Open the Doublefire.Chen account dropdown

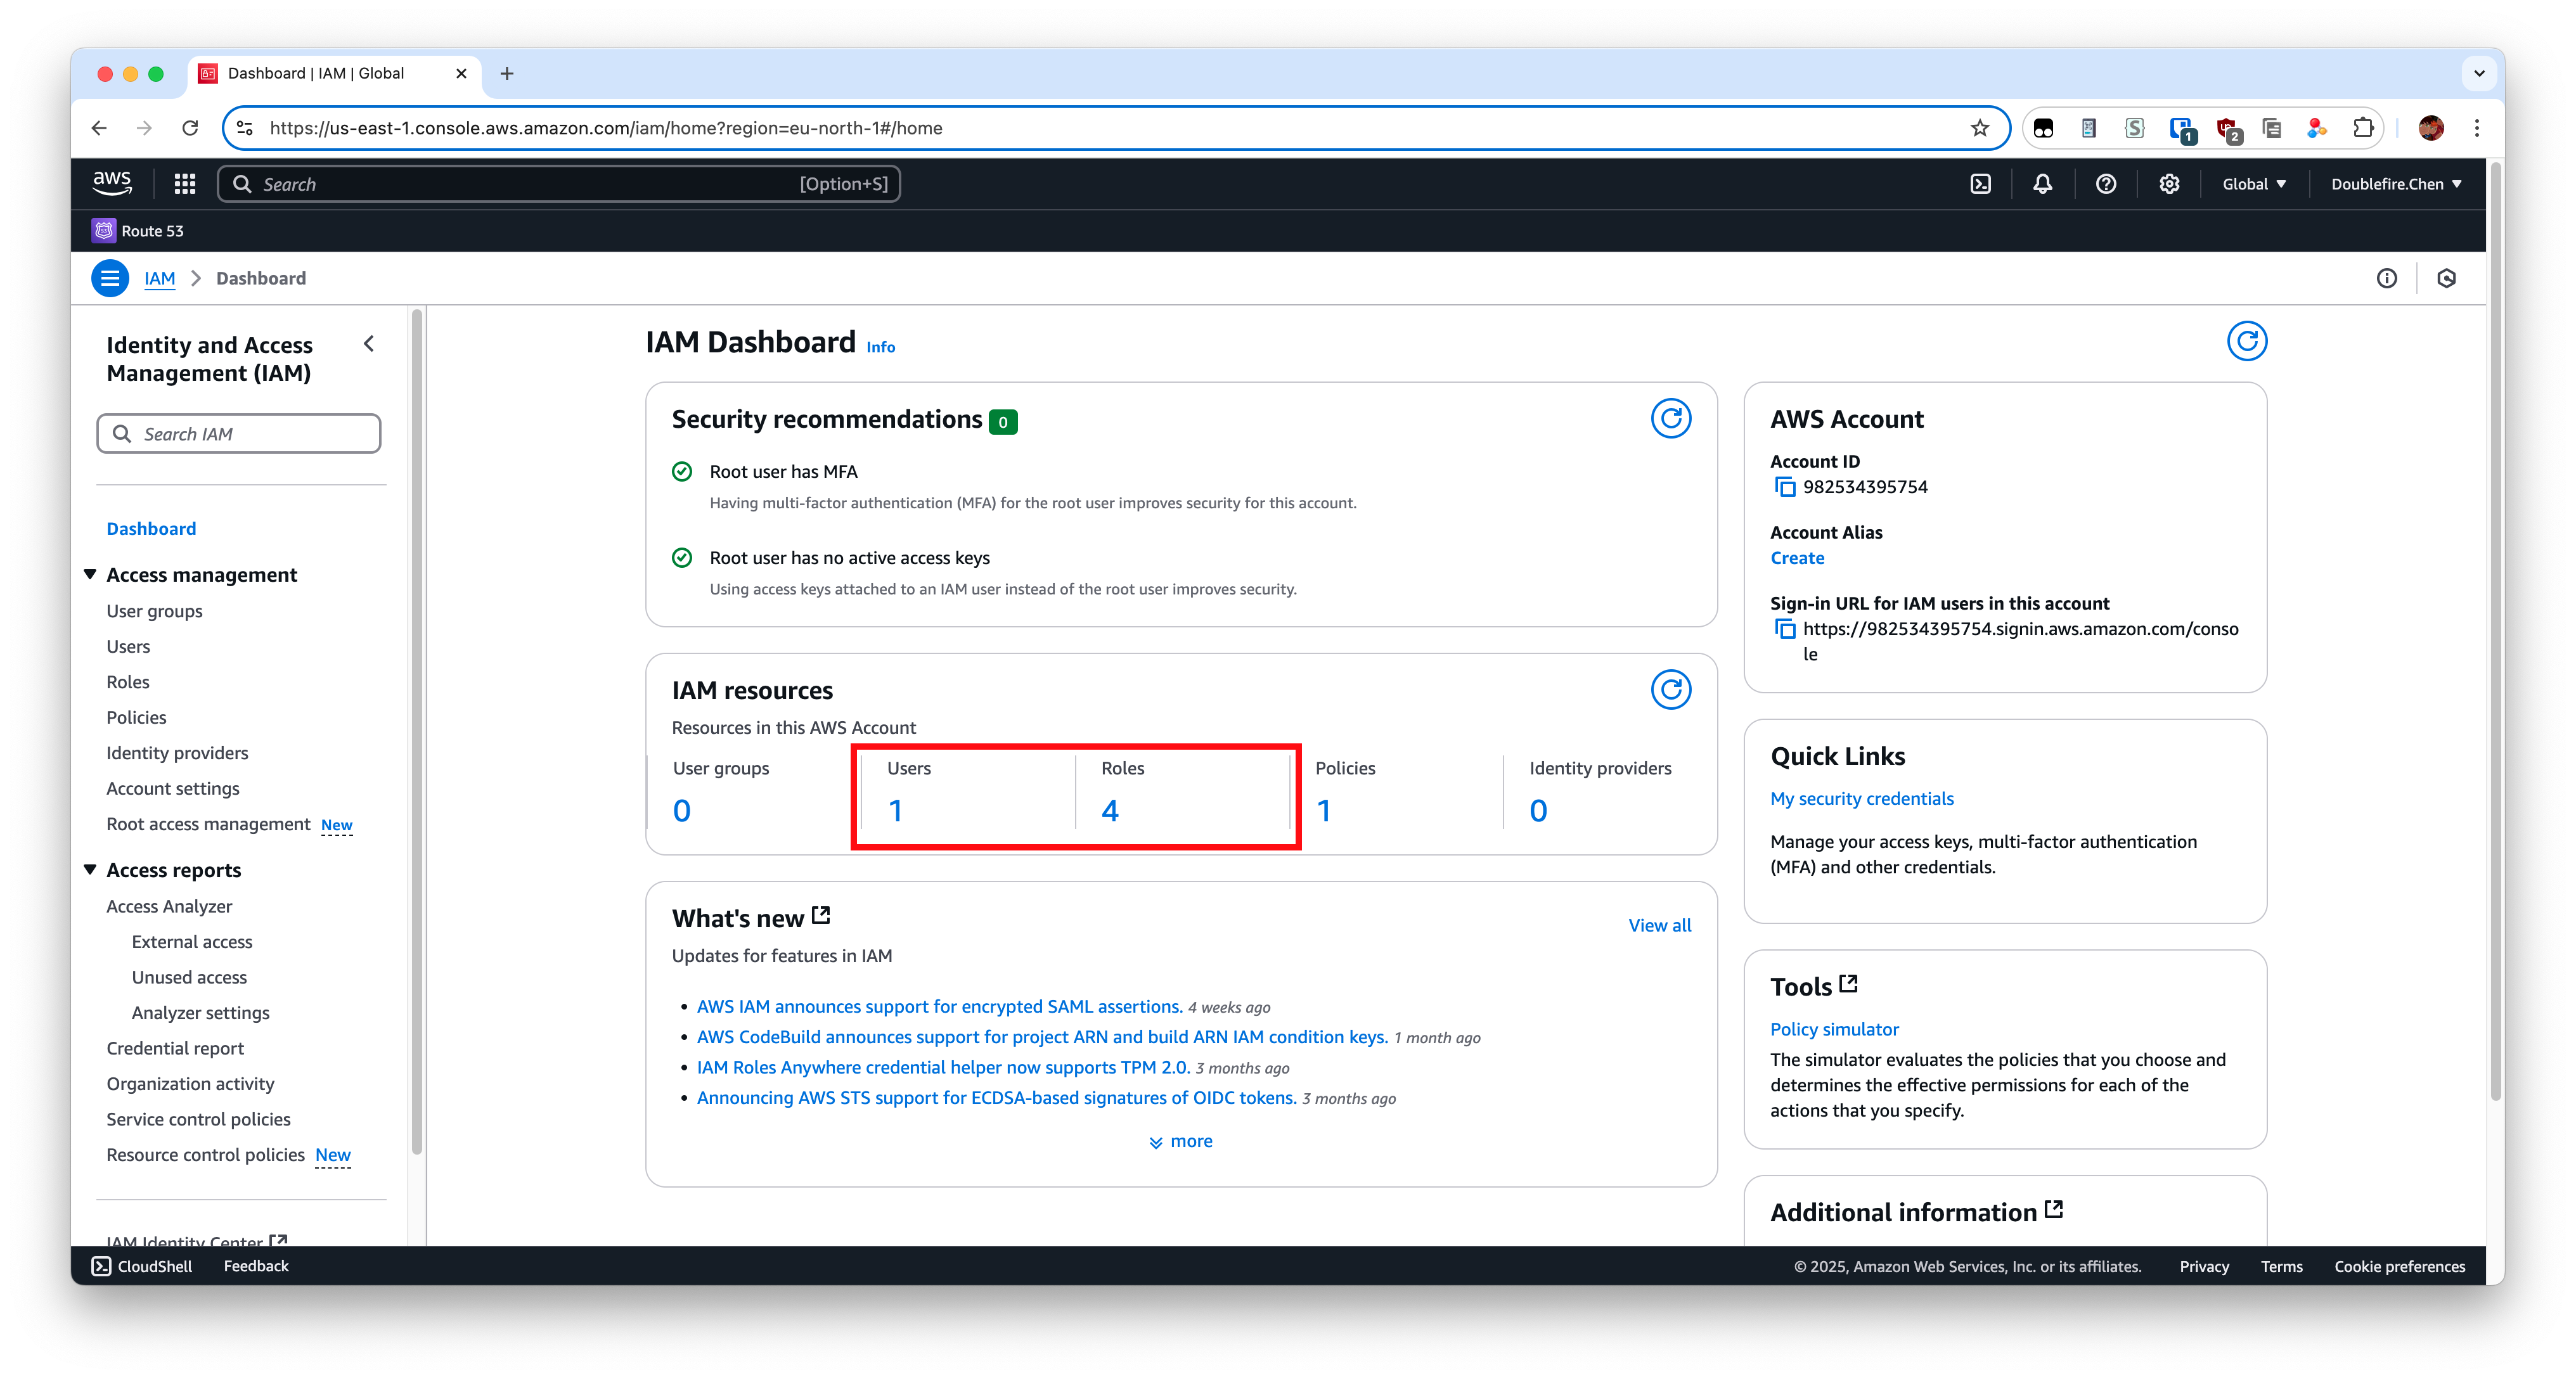[2396, 184]
